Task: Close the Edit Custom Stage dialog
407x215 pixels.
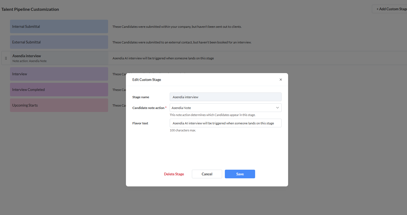Action: 281,80
